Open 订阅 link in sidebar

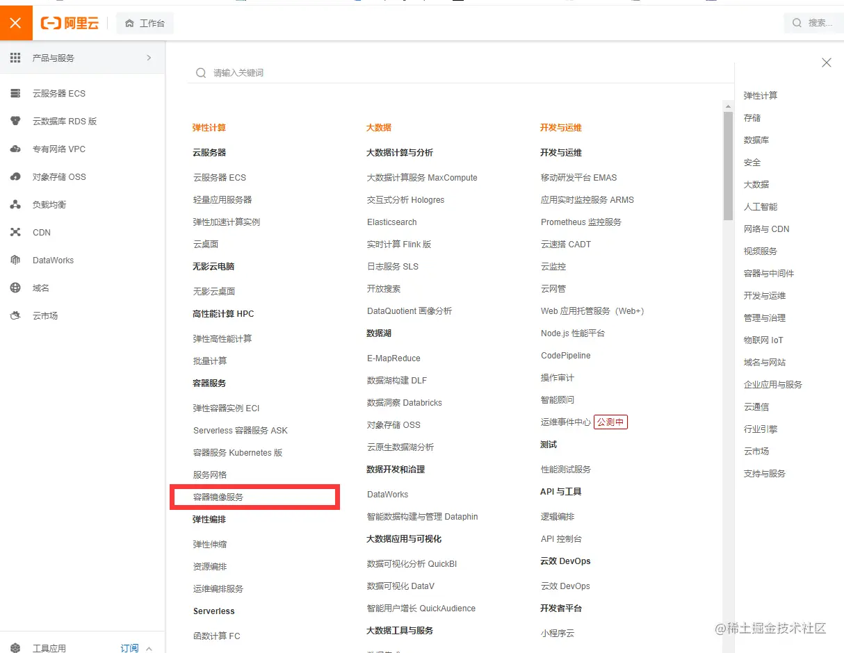pyautogui.click(x=129, y=648)
